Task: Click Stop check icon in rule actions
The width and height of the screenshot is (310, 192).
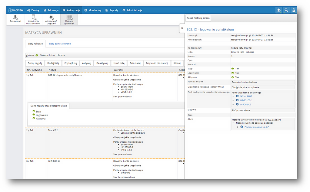Action: [x=34, y=111]
